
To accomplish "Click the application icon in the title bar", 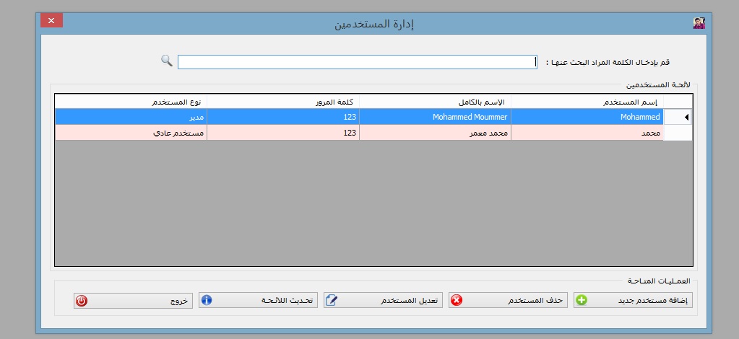I will (x=699, y=23).
